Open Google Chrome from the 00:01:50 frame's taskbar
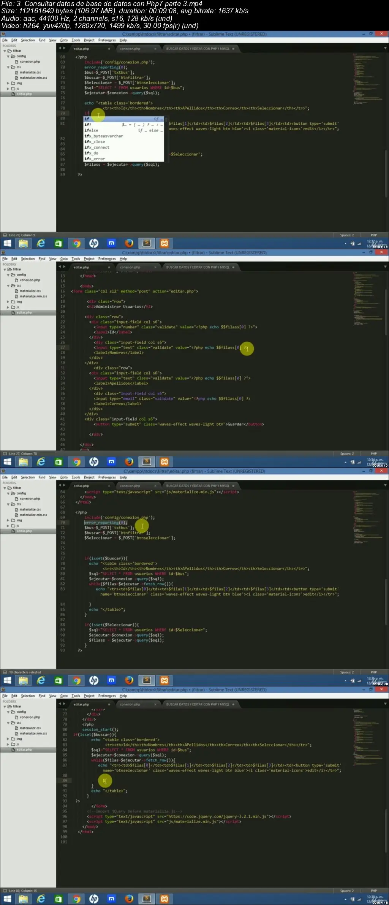The width and height of the screenshot is (389, 905). pyautogui.click(x=77, y=244)
